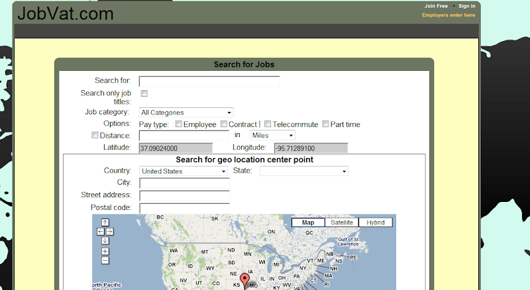
Task: Open the State dropdown
Action: [x=304, y=171]
